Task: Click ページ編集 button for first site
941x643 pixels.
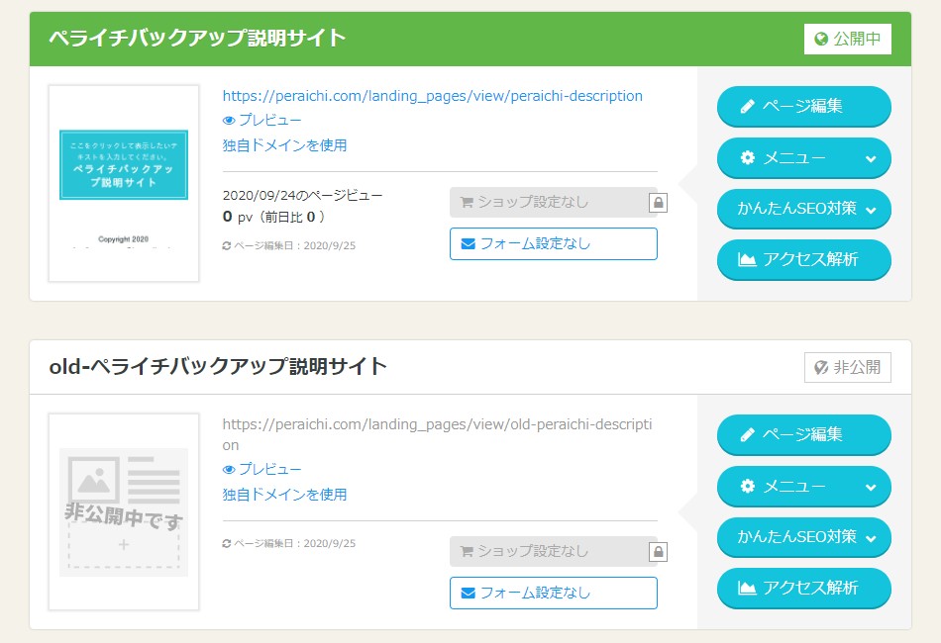Action: 803,107
